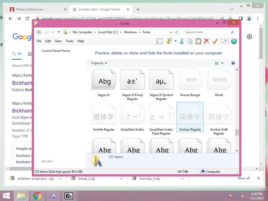
Task: Open options for break_2.zip download
Action: pos(121,178)
